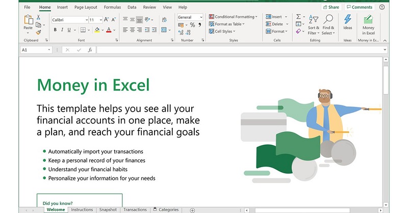The image size is (408, 213).
Task: Add a new sheet with plus icon
Action: click(192, 210)
